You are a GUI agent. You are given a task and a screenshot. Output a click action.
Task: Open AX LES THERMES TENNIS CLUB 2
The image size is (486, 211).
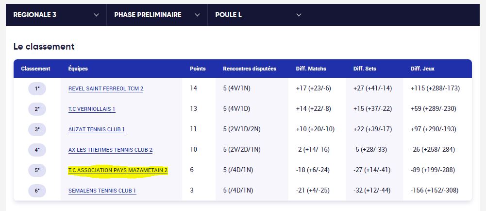click(x=110, y=150)
